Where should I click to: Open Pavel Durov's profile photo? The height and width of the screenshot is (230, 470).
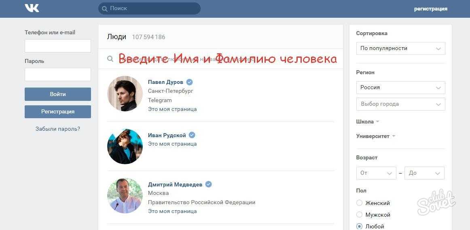tap(125, 93)
